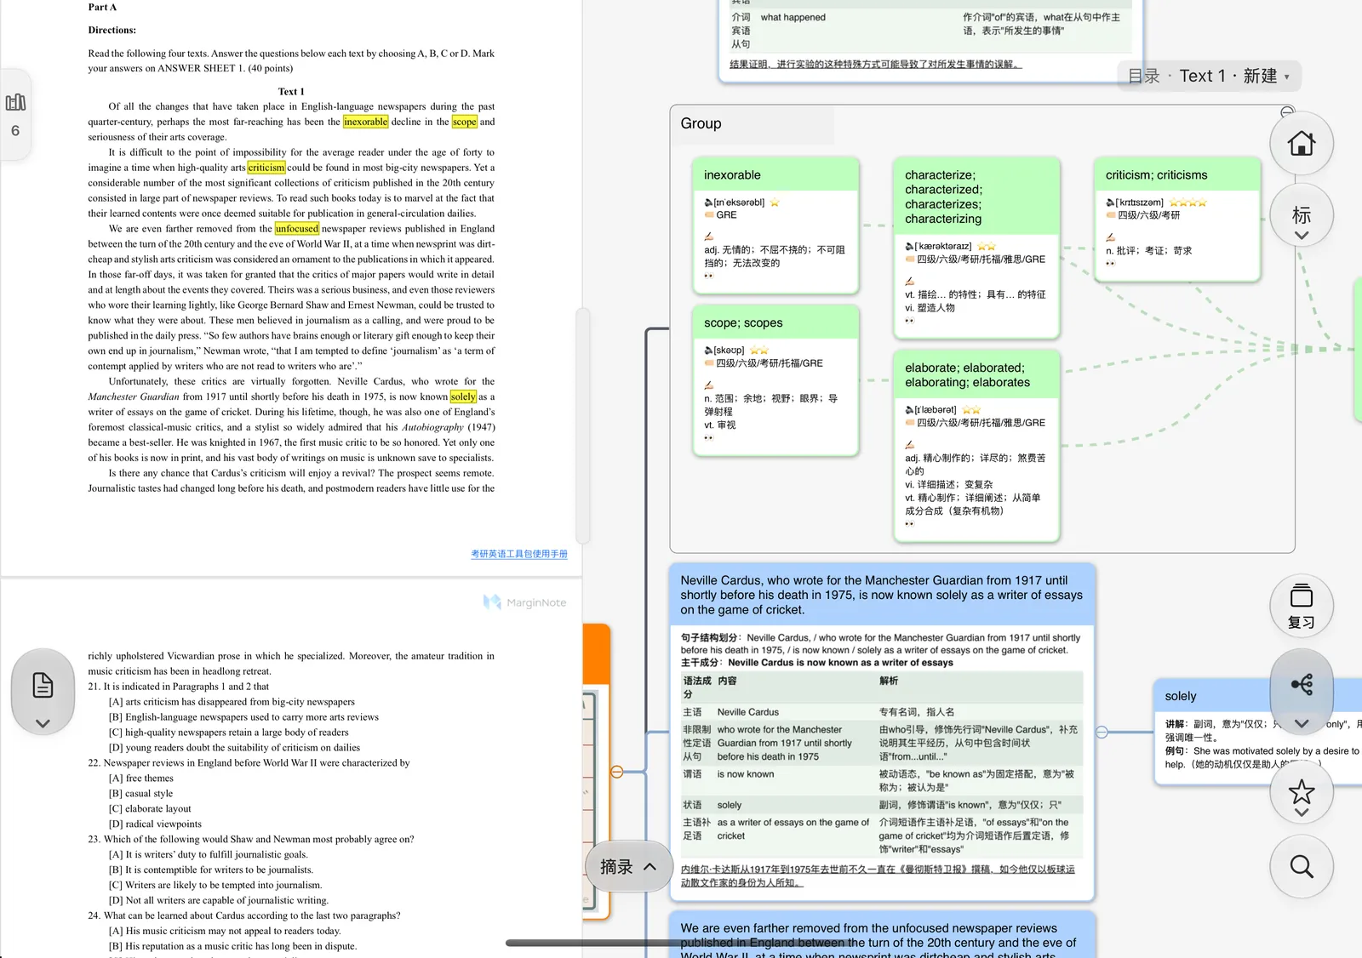
Task: Select the highlighted word inexorable in the text
Action: point(366,122)
